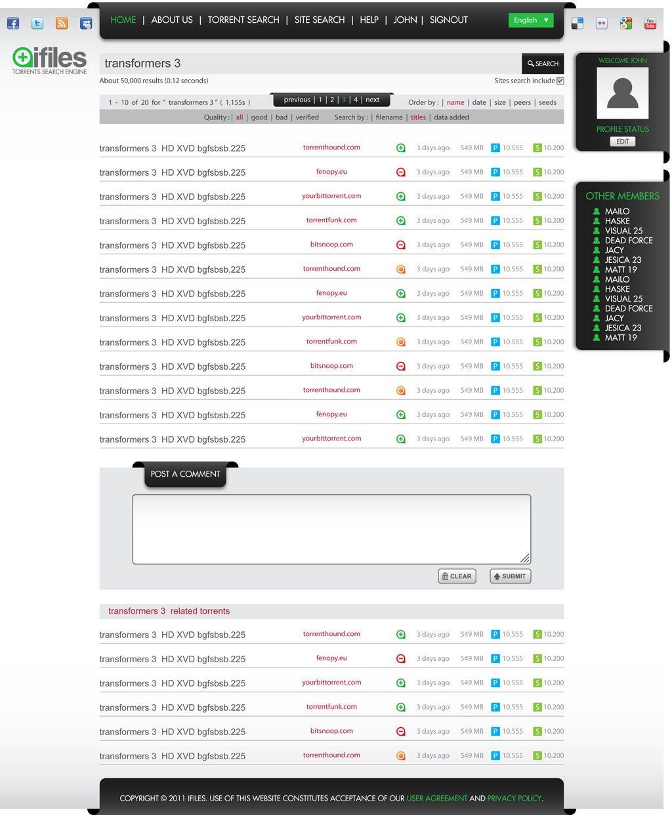
Task: Open the Twitter social icon
Action: pyautogui.click(x=37, y=24)
